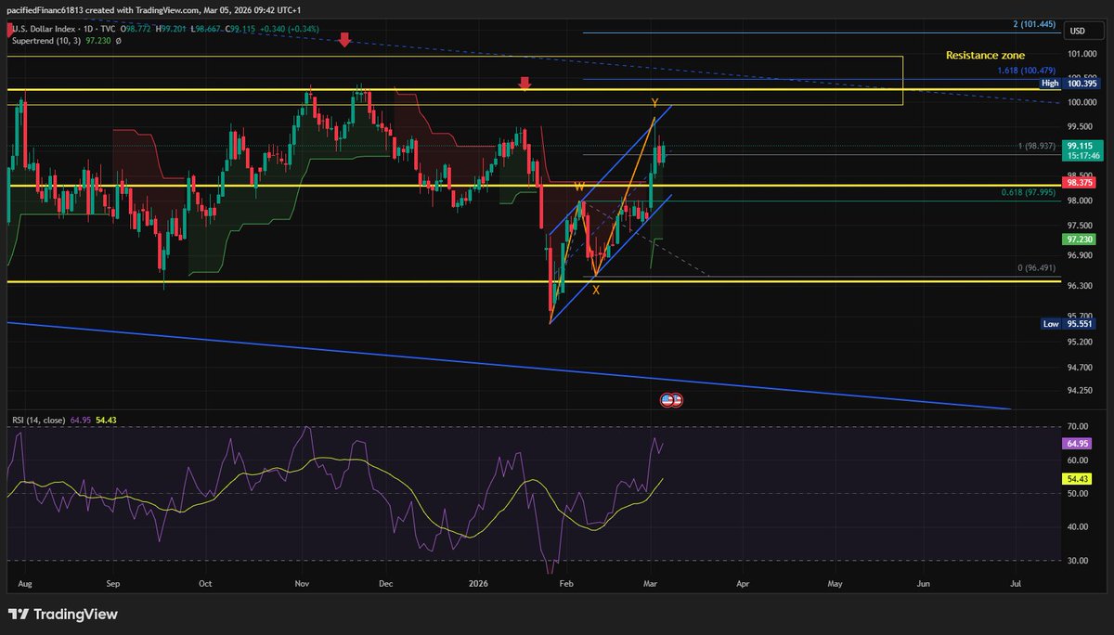Click the 'Sep' label on time axis
The height and width of the screenshot is (635, 1114).
[113, 585]
